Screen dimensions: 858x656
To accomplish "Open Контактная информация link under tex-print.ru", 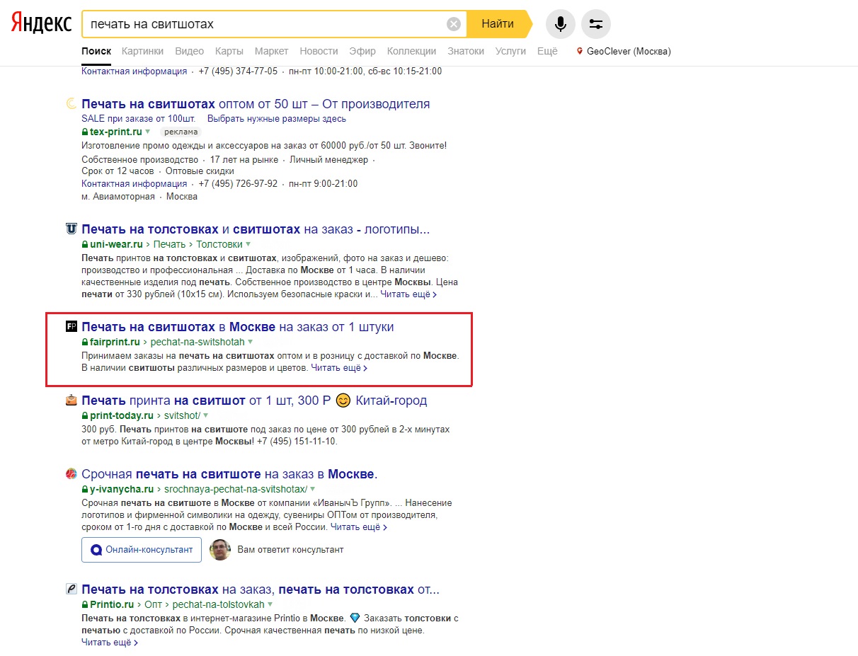I will point(135,183).
